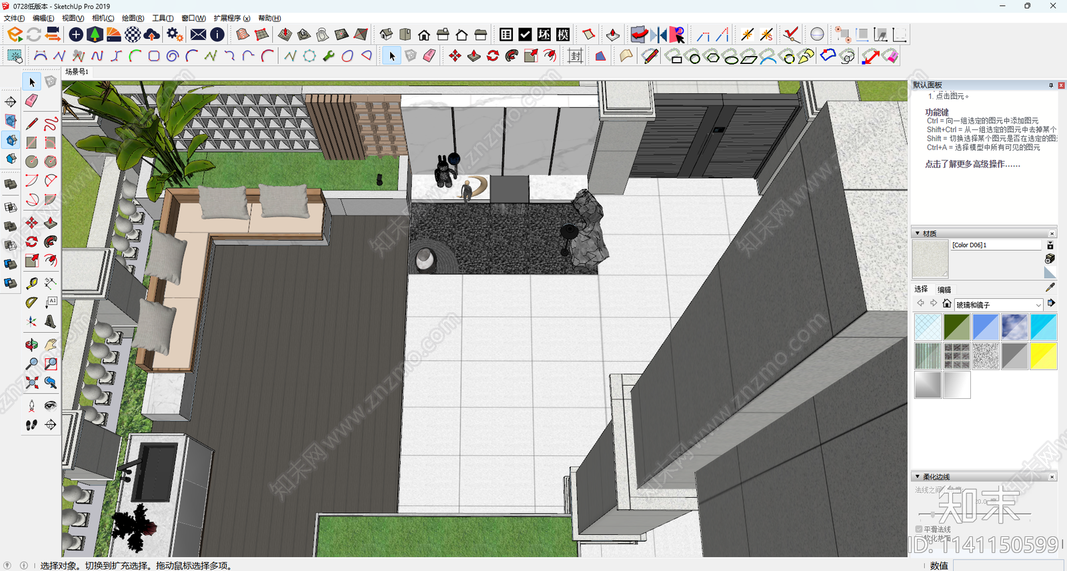This screenshot has height=571, width=1067.
Task: Click the sample paint eyedropper in materials panel
Action: point(1050,287)
